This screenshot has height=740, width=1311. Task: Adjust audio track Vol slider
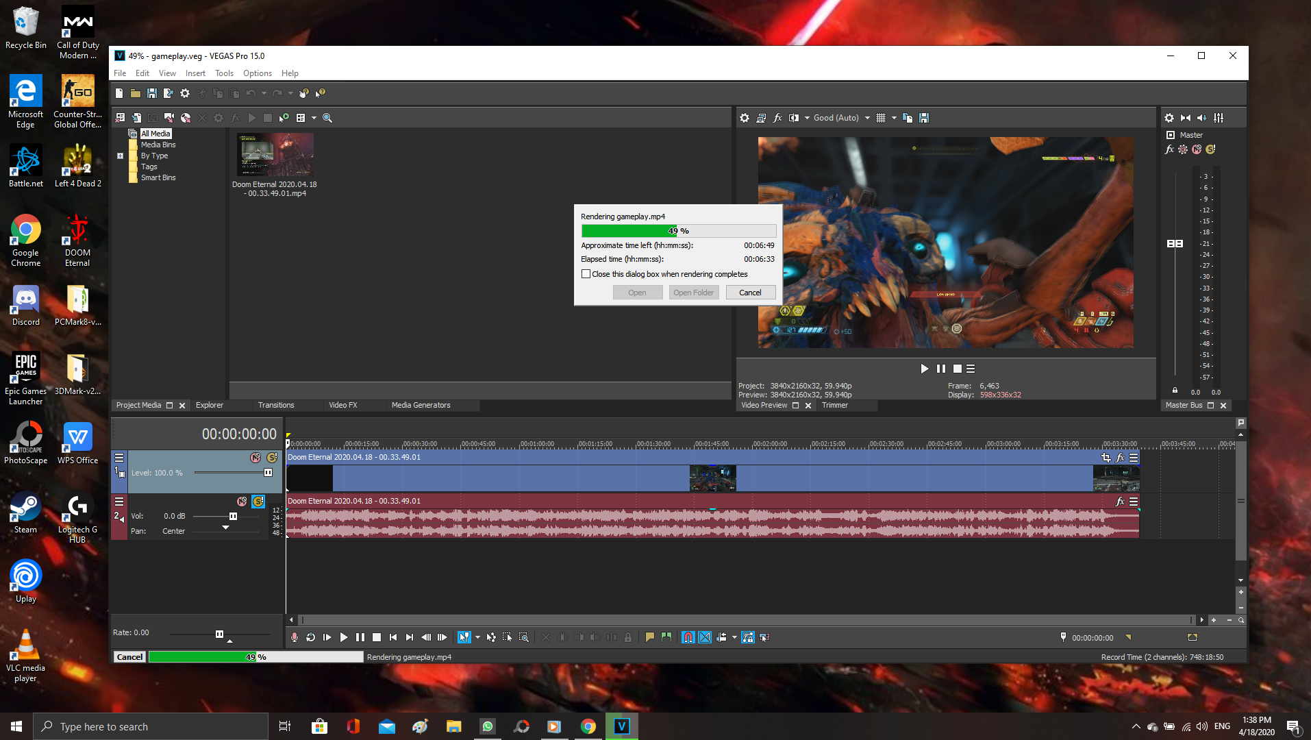(x=233, y=517)
